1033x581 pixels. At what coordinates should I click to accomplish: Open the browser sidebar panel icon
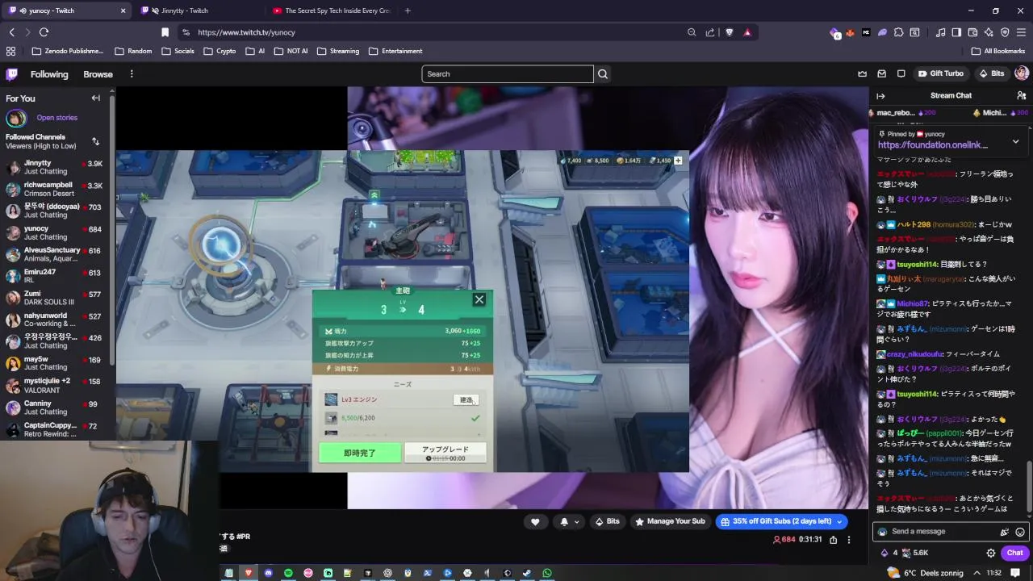click(x=956, y=32)
